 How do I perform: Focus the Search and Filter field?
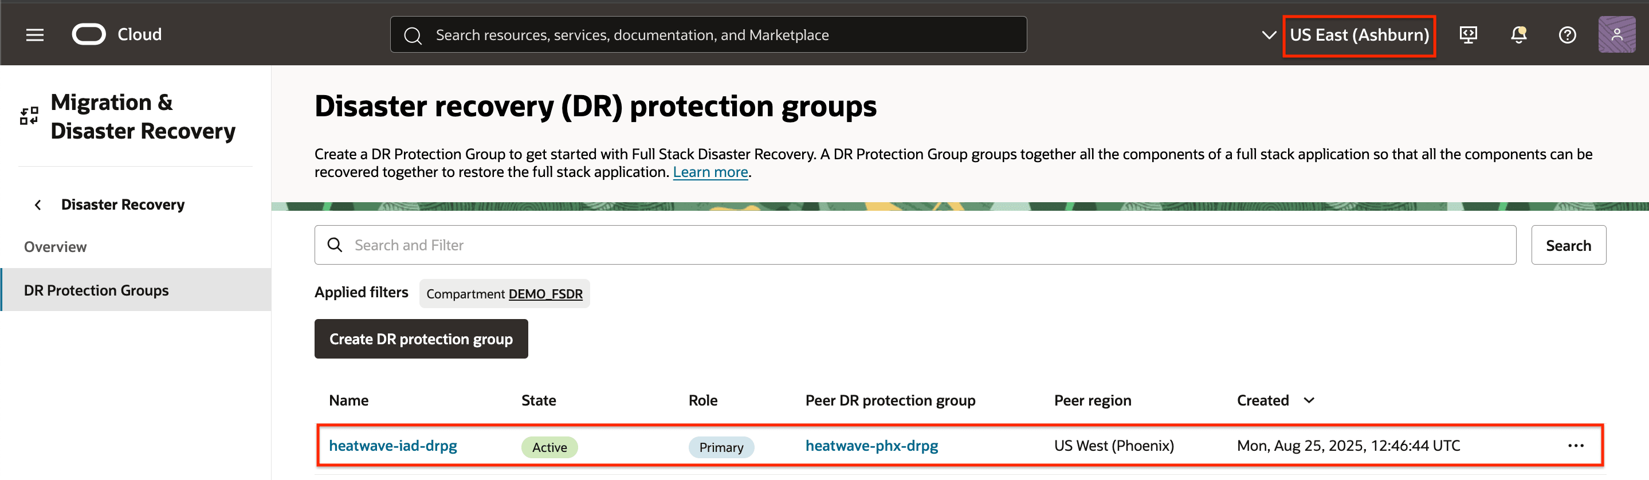click(x=915, y=245)
